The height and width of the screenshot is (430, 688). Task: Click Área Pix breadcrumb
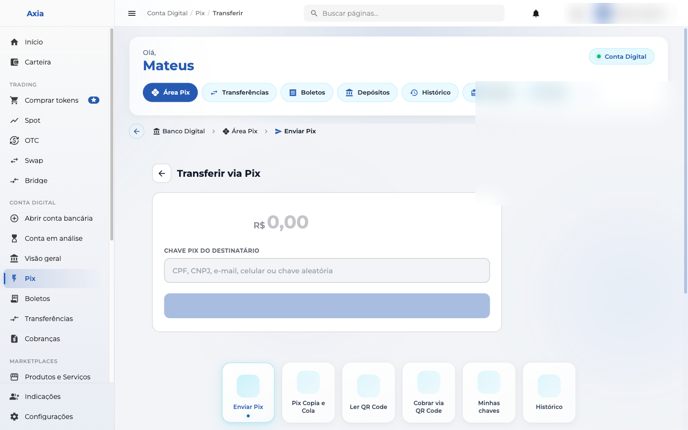coord(240,131)
